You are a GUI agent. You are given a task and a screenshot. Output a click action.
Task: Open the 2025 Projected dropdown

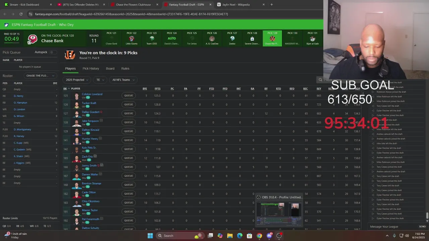77,80
